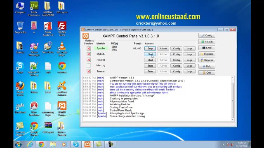264x148 pixels.
Task: Toggle the MySQL service checkbox
Action: [89, 54]
